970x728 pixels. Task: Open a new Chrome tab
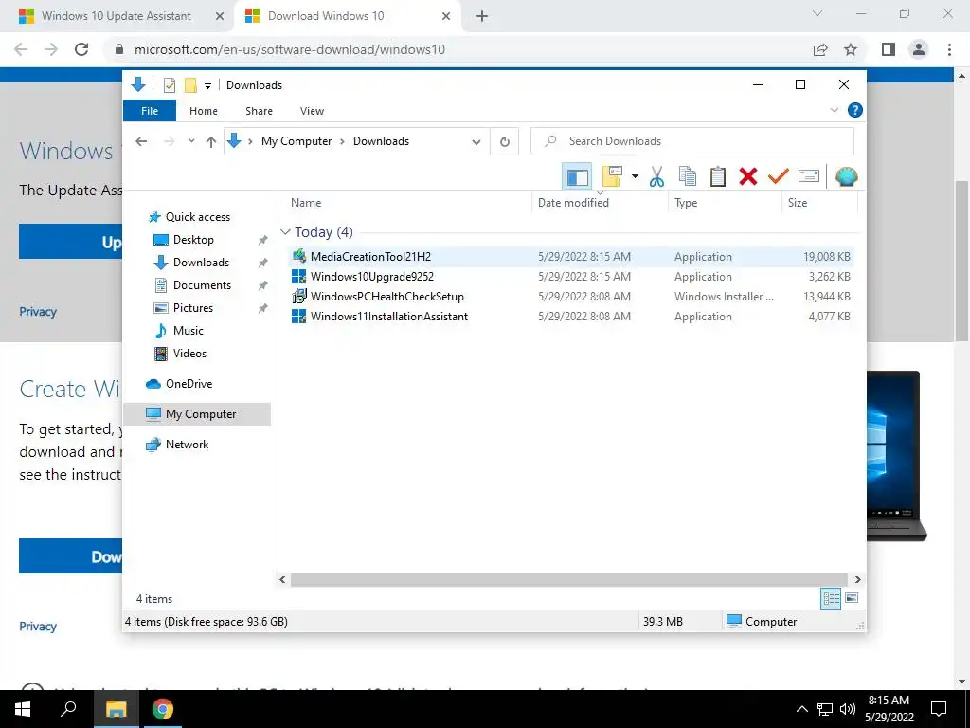pos(482,17)
